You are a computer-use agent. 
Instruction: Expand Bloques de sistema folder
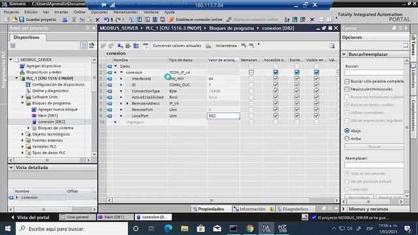[x=29, y=128]
